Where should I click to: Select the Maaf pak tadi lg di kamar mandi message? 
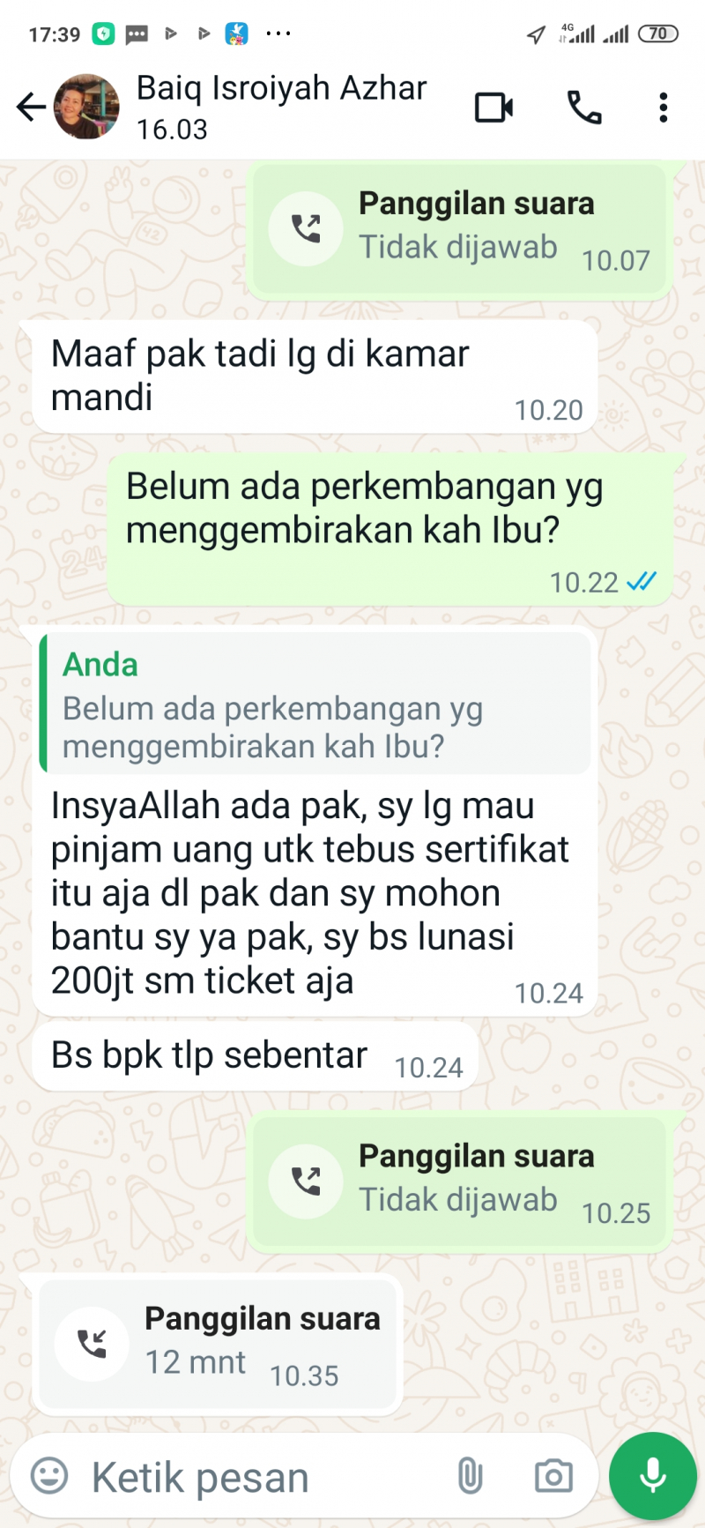315,376
